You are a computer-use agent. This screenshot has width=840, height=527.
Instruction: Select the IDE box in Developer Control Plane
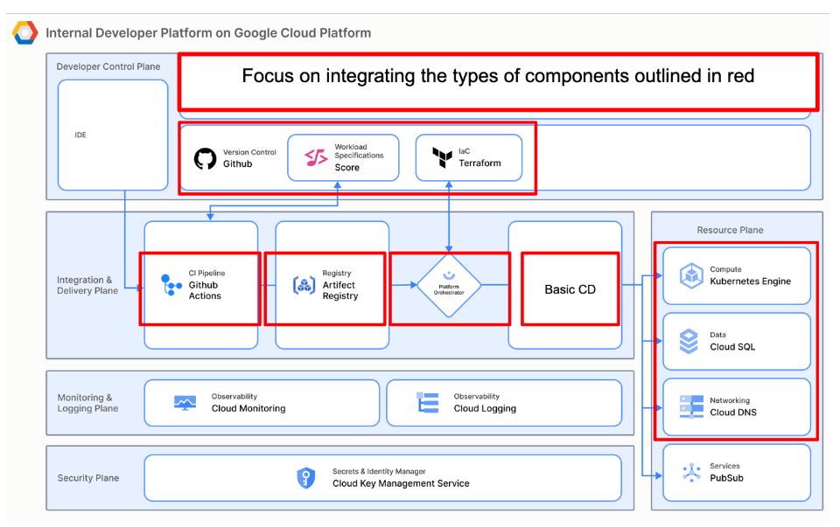pyautogui.click(x=112, y=135)
